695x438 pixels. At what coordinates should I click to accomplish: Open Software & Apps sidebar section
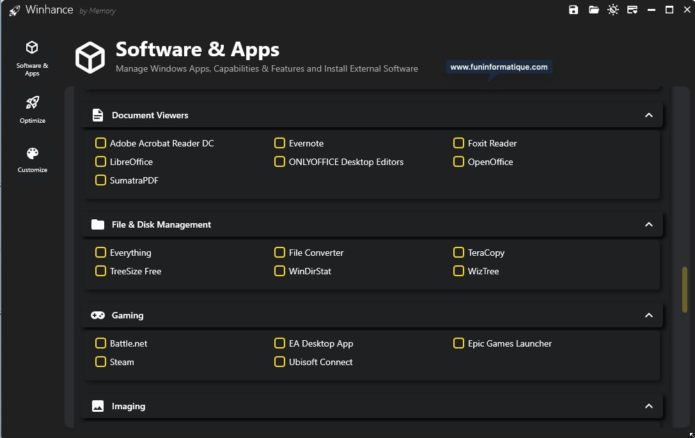(32, 59)
